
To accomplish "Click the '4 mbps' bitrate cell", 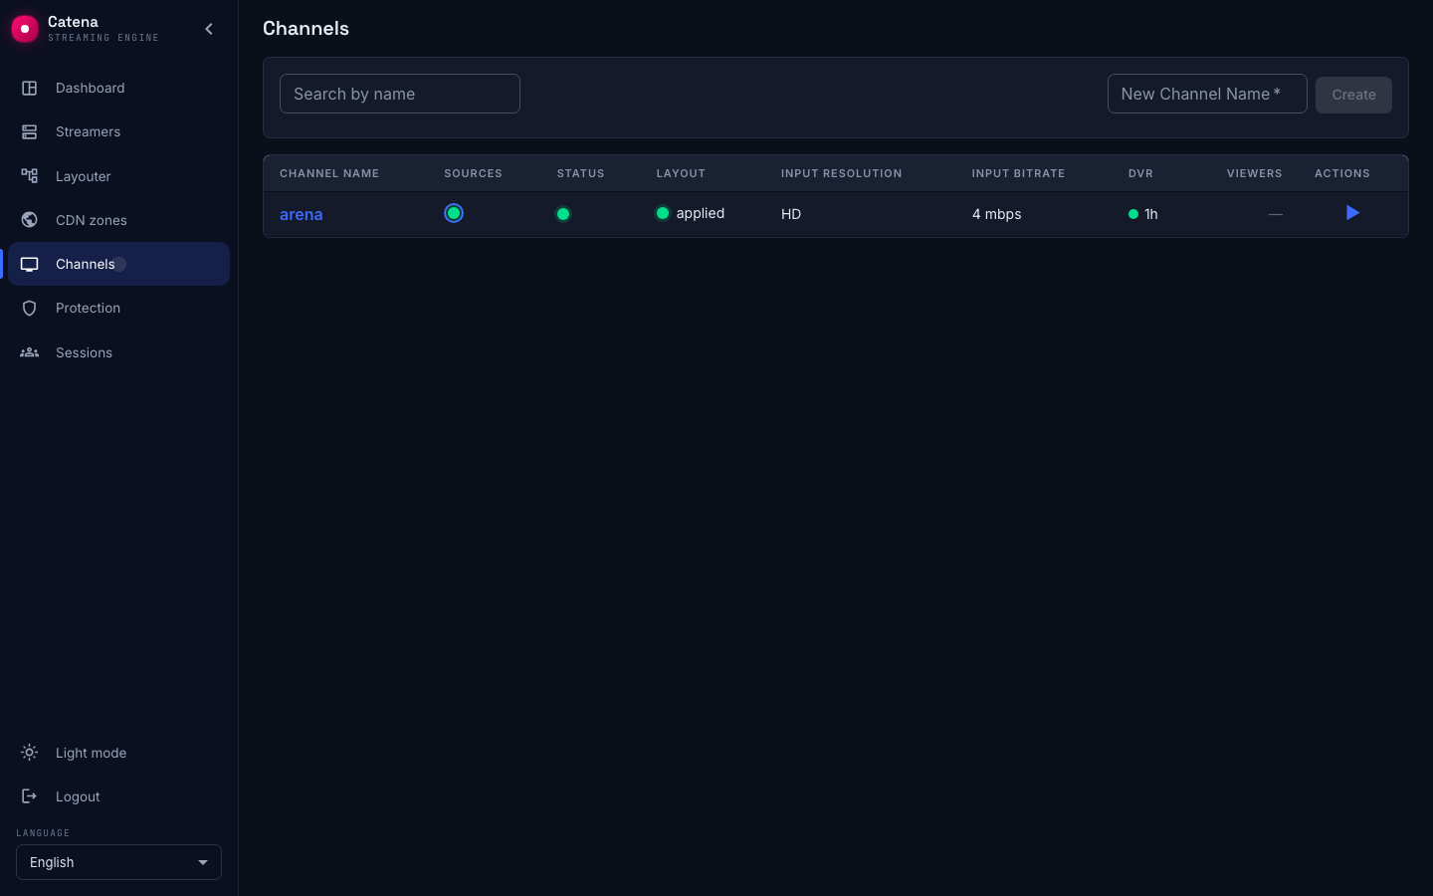I will (x=997, y=214).
